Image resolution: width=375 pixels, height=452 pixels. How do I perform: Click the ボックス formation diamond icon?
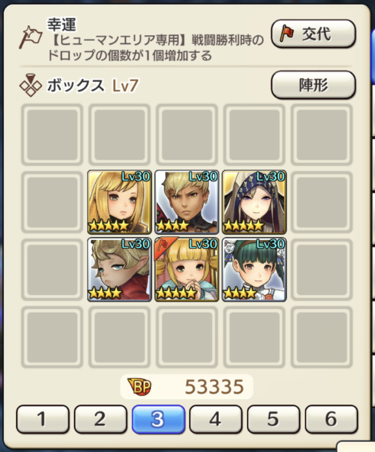coord(31,85)
